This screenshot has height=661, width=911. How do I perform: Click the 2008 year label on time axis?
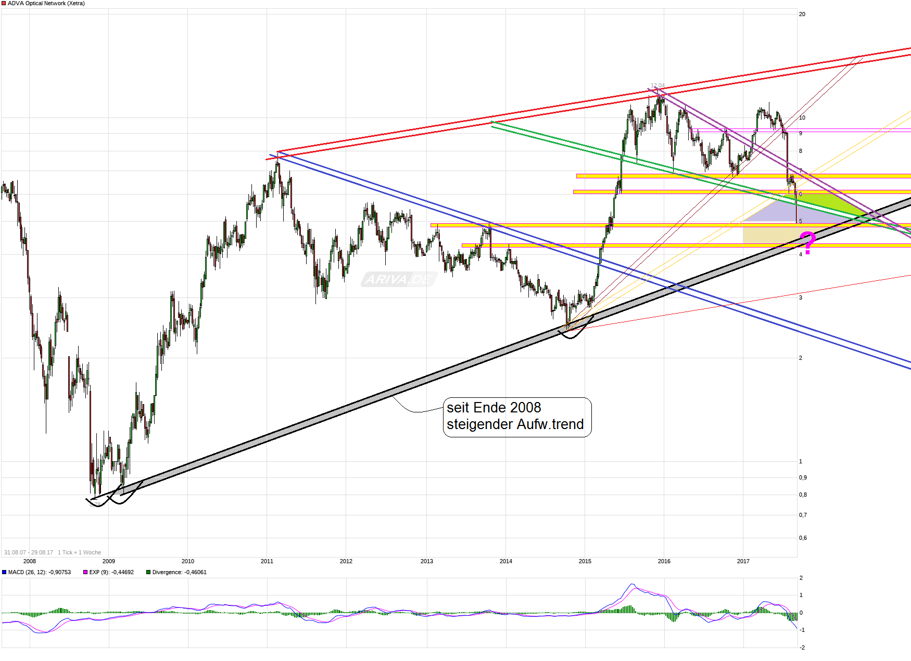click(x=30, y=561)
